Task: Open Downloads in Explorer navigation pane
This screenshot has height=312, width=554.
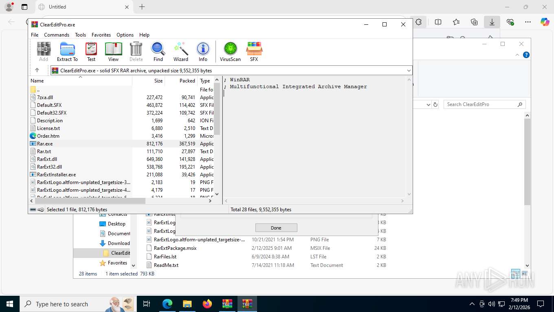Action: [x=115, y=243]
